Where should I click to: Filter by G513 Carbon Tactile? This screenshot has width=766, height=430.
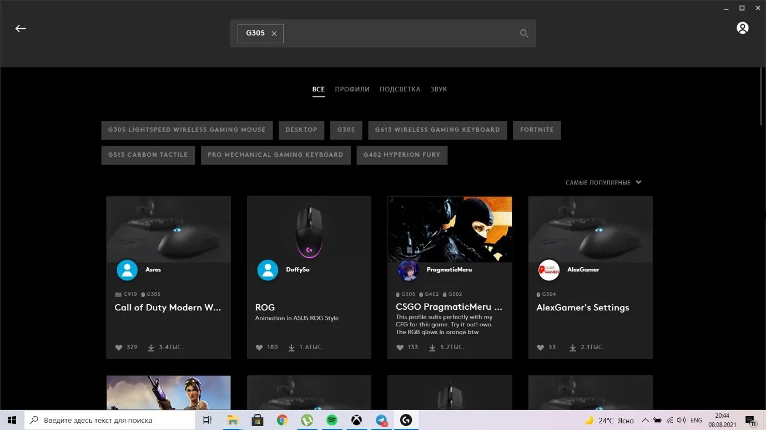pyautogui.click(x=148, y=155)
